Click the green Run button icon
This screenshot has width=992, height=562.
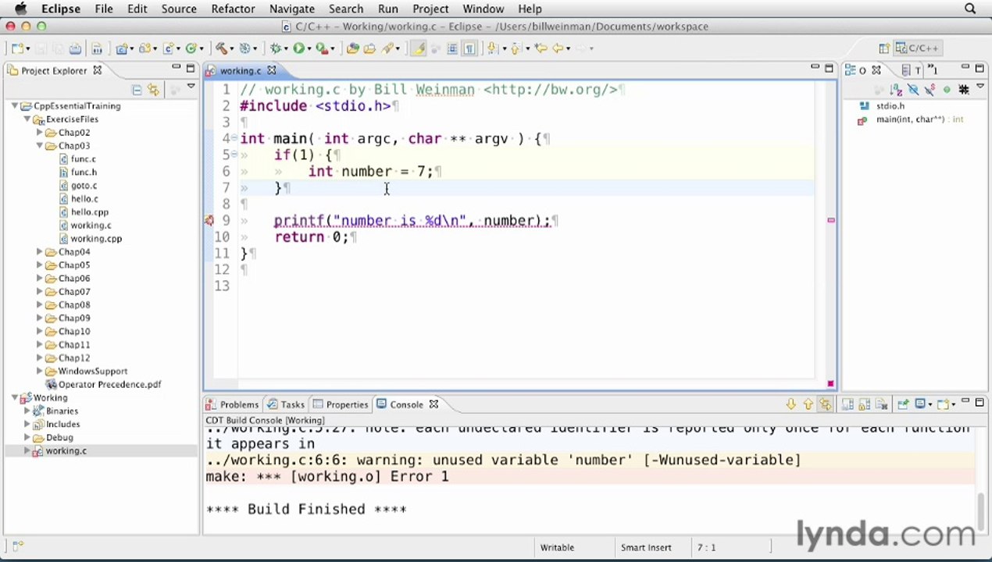298,48
